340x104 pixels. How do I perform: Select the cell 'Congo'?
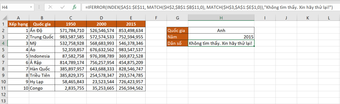tap(42, 88)
